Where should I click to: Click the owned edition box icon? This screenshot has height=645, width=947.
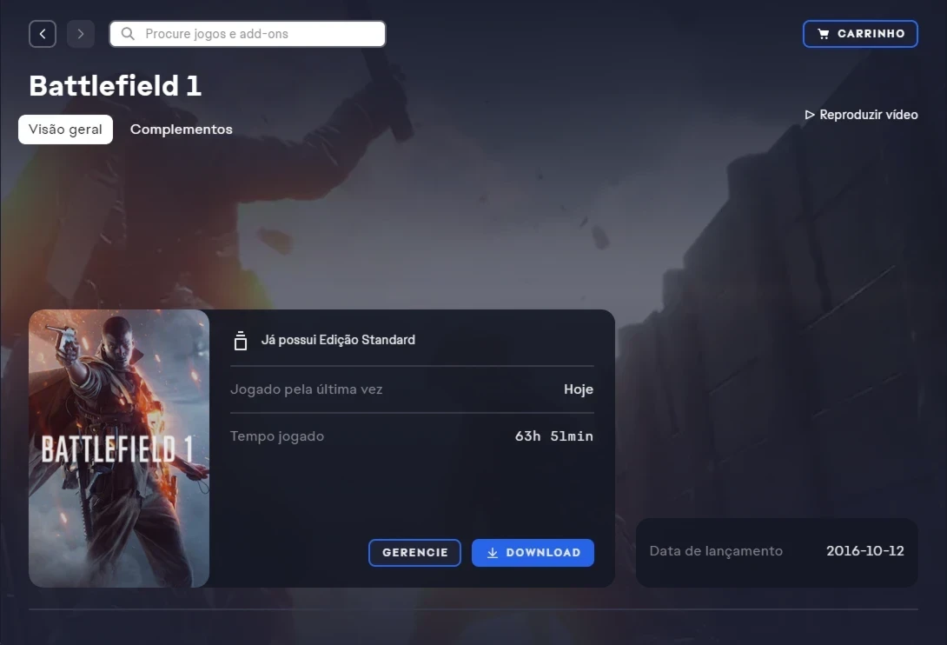click(241, 341)
